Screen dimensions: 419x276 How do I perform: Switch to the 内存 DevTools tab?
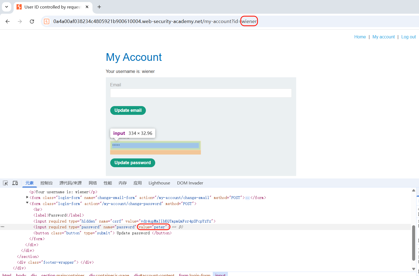pyautogui.click(x=123, y=183)
